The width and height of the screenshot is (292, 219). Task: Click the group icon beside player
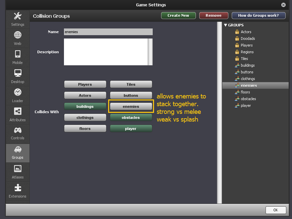click(x=237, y=105)
